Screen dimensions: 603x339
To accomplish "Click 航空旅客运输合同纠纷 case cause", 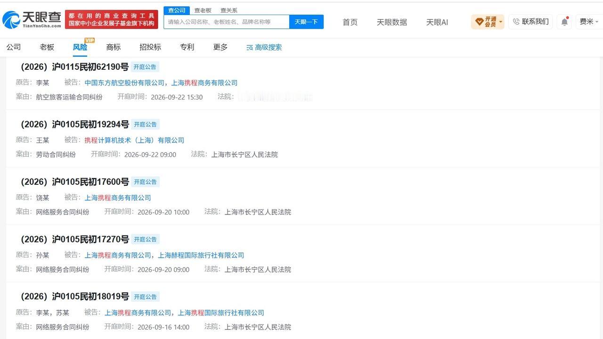I will coord(69,97).
